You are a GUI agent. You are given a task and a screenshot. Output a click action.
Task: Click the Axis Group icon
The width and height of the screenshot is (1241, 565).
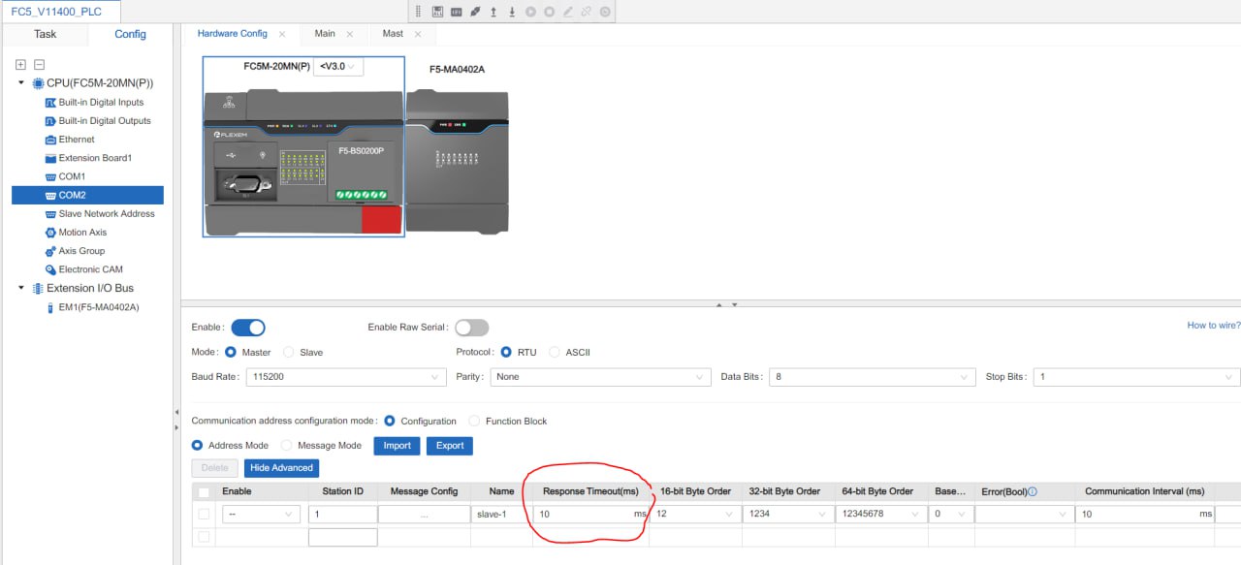coord(50,251)
